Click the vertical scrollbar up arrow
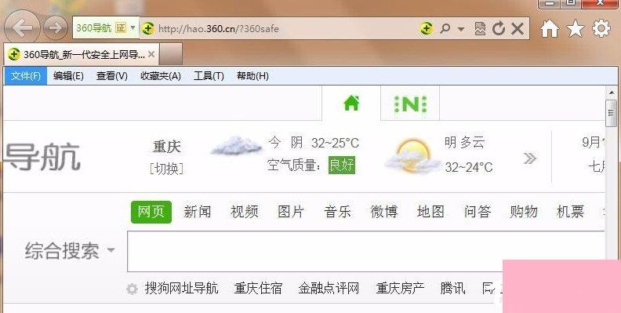 coord(612,93)
